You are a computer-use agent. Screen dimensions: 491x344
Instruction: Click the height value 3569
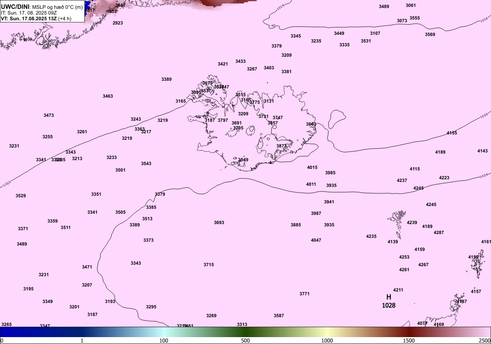430,34
